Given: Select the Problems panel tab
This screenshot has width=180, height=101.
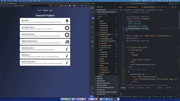Looking at the screenshot, I should click(141, 88).
